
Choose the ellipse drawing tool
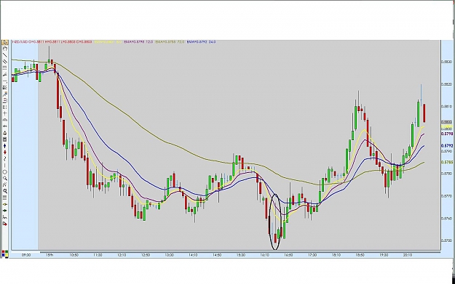point(4,172)
